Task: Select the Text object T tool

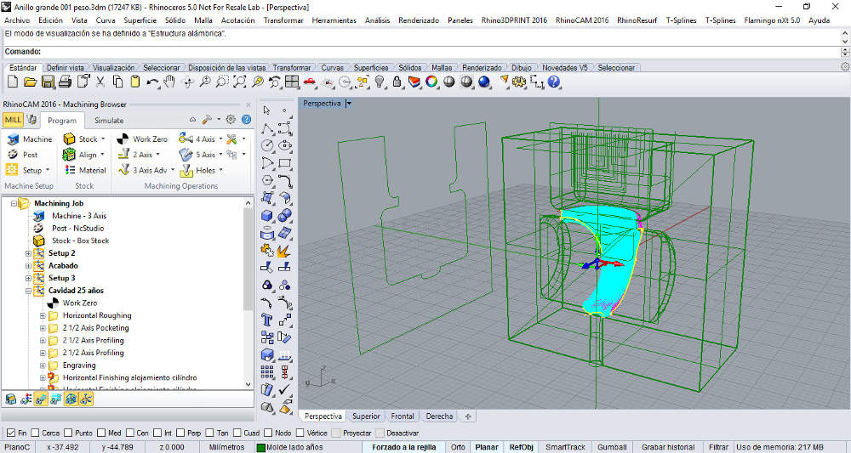Action: pos(267,320)
